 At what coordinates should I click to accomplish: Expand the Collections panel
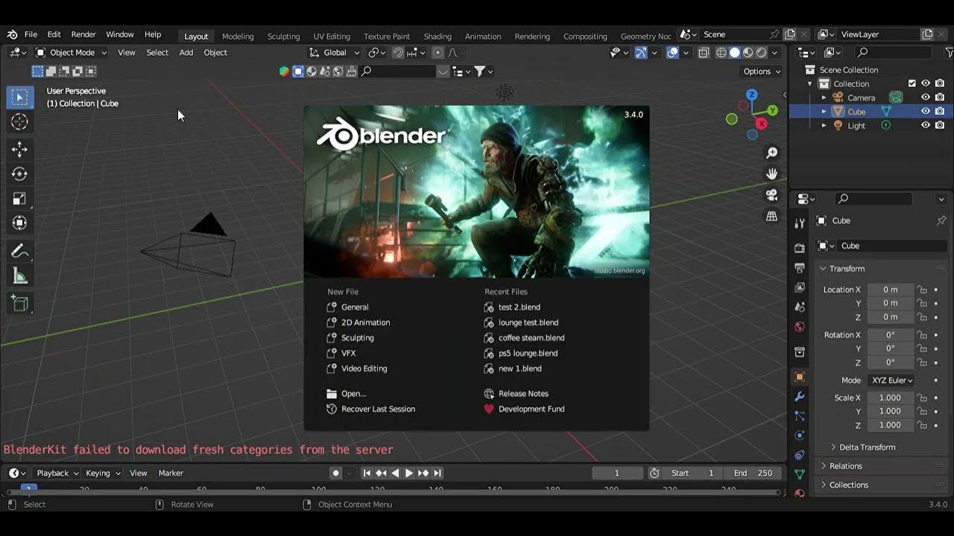pyautogui.click(x=849, y=485)
